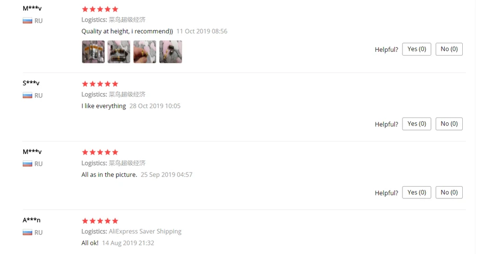View the fourth review photo thumbnail
503x254 pixels.
tap(170, 52)
